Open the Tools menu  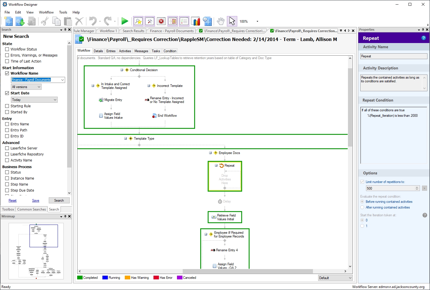pyautogui.click(x=63, y=12)
